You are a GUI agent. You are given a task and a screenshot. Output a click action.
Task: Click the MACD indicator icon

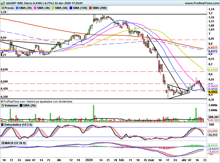[x=3, y=143]
